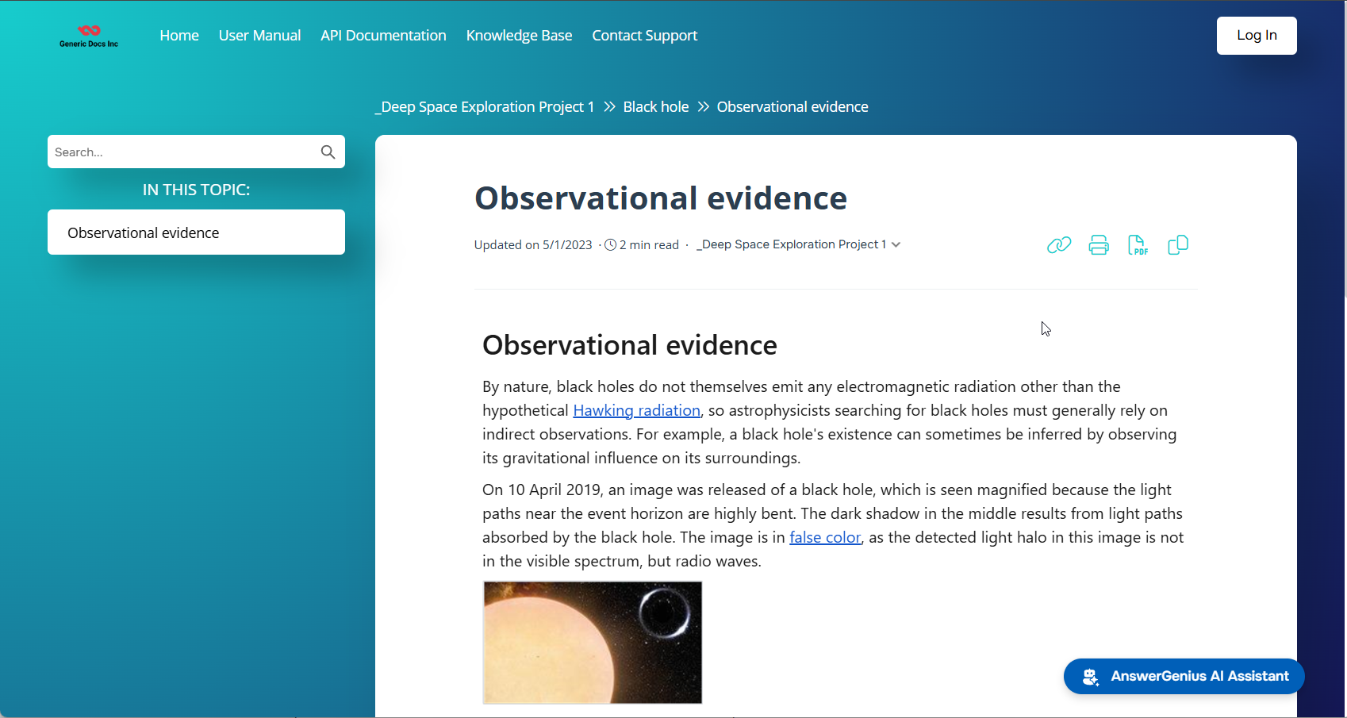
Task: Open the User Manual page
Action: 259,36
